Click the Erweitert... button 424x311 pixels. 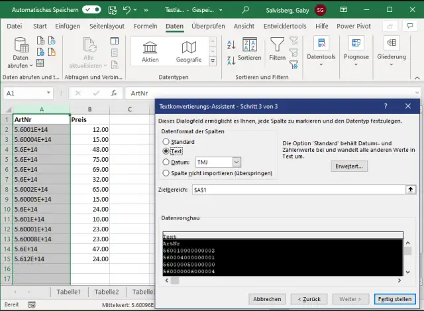click(348, 166)
